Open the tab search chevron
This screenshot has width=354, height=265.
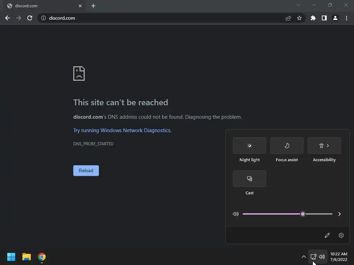coord(298,5)
